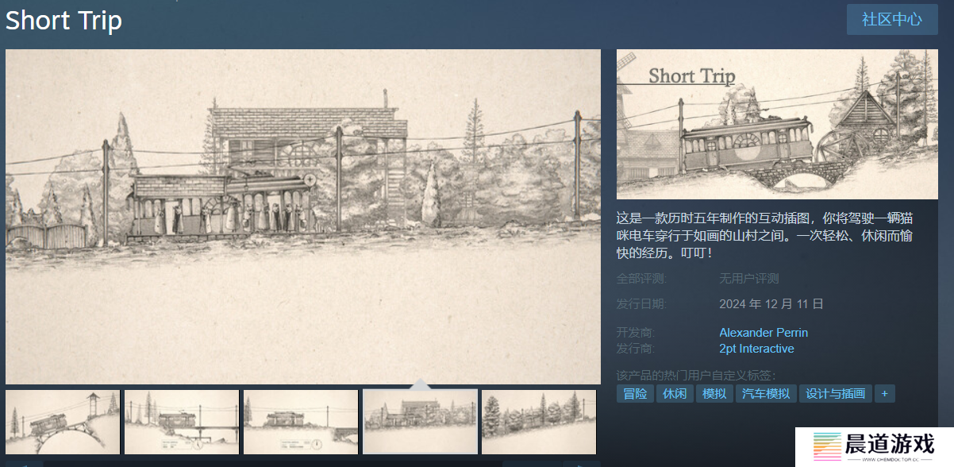Open fourth highlighted village thumbnail
The height and width of the screenshot is (467, 954).
tap(420, 422)
